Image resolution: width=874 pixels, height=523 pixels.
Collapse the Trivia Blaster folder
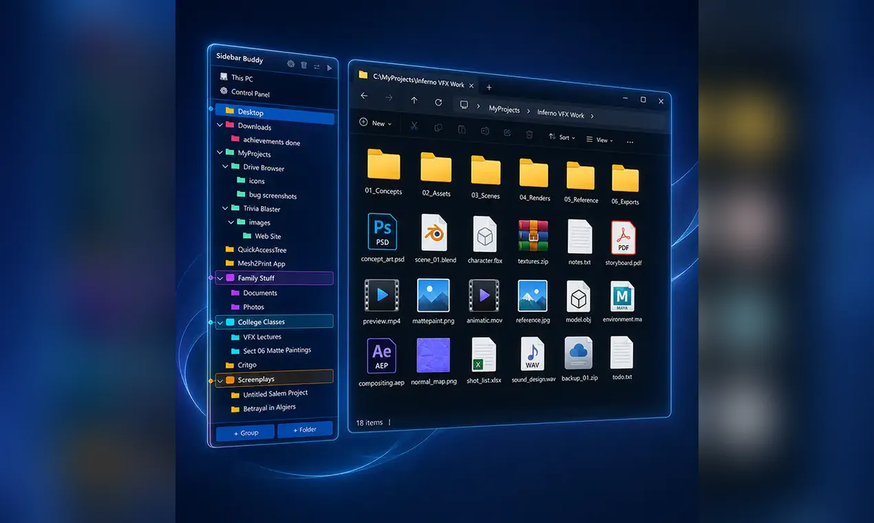tap(226, 208)
